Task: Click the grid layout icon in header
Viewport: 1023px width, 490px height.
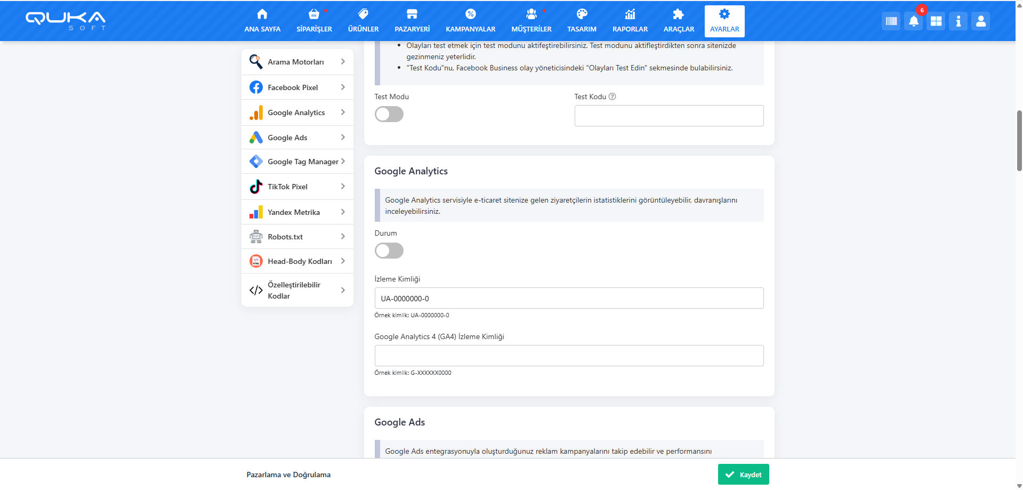Action: tap(936, 21)
